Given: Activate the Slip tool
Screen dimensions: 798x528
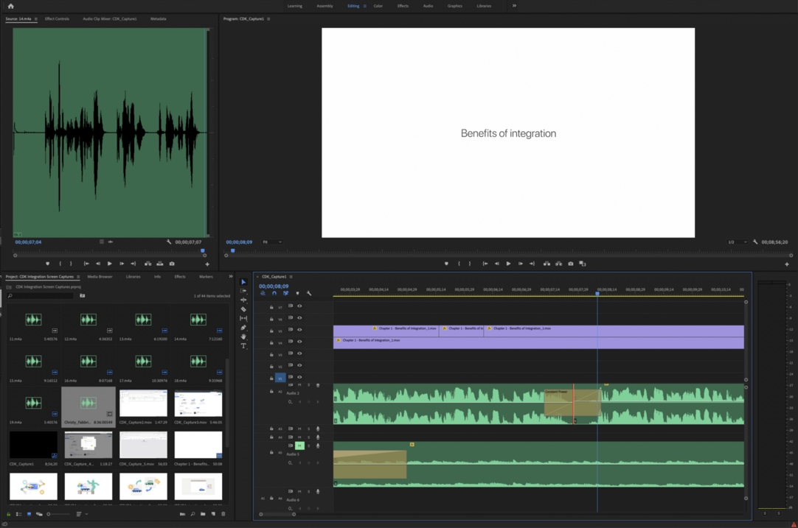Looking at the screenshot, I should coord(243,318).
